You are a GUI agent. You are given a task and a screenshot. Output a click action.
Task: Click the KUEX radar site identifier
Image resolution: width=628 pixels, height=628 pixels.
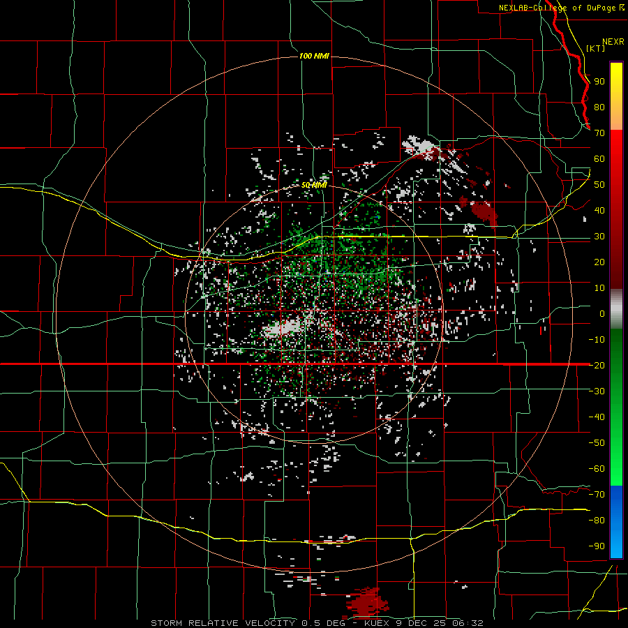[378, 623]
